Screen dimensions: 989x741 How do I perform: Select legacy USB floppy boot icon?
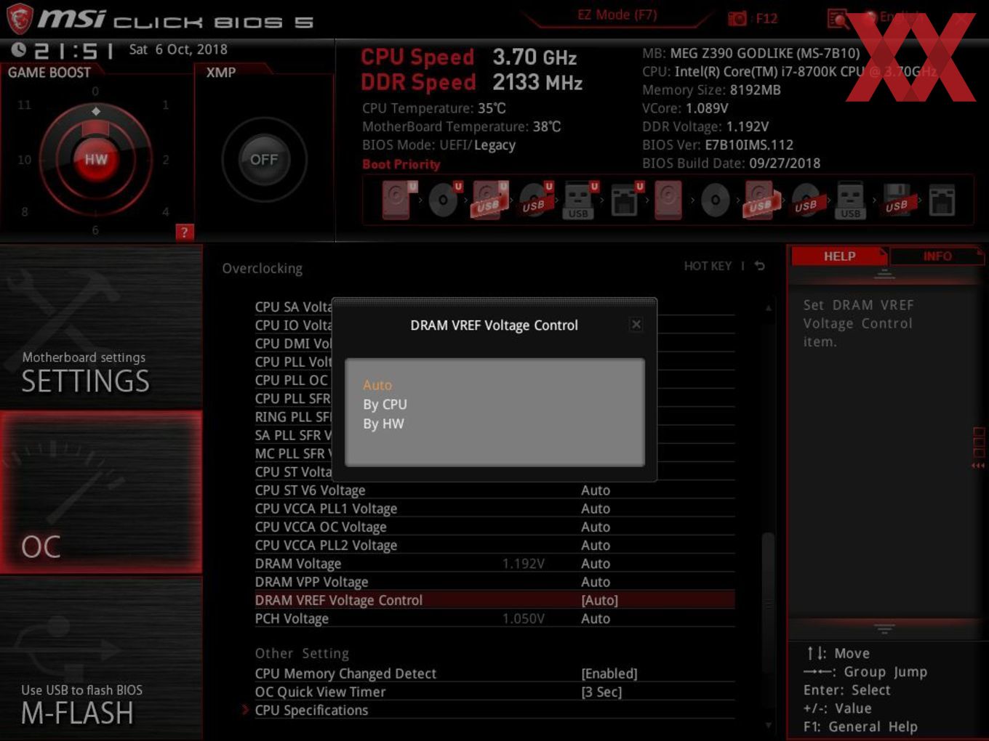897,199
